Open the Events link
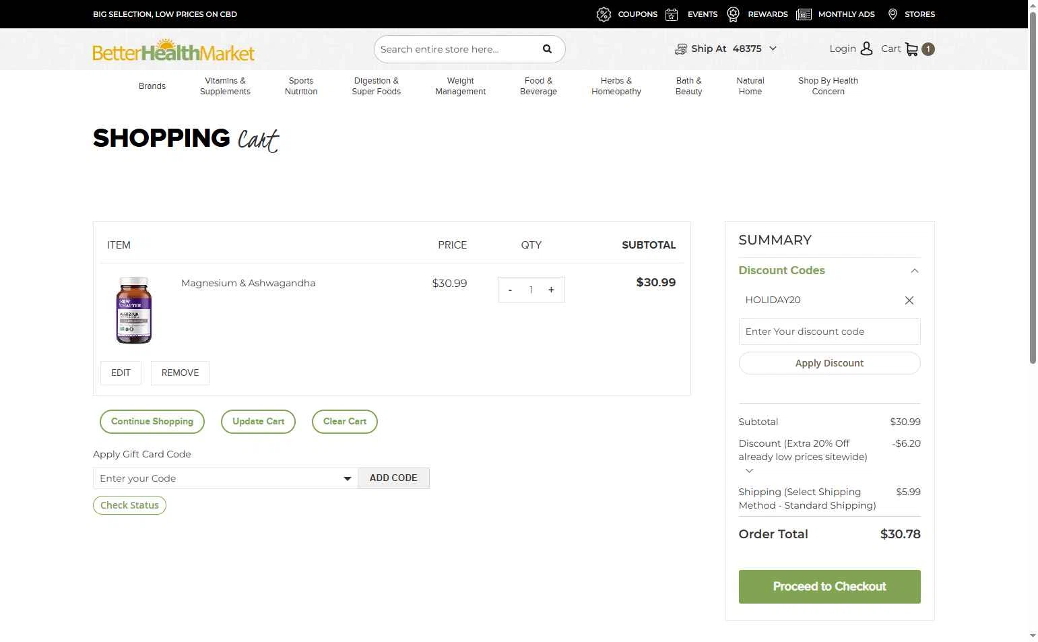 (703, 14)
